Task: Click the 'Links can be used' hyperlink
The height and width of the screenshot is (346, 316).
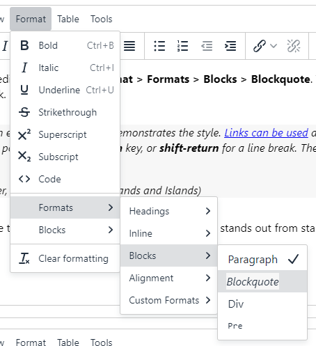Action: (x=266, y=133)
